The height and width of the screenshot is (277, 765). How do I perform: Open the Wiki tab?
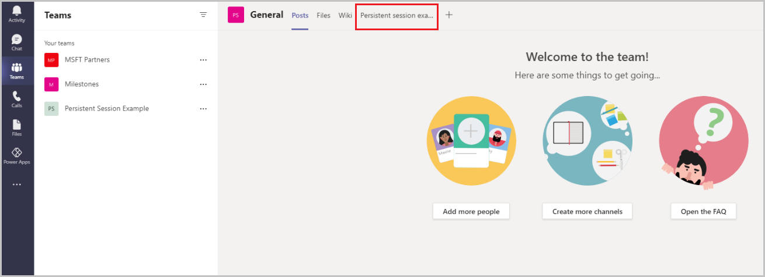345,16
